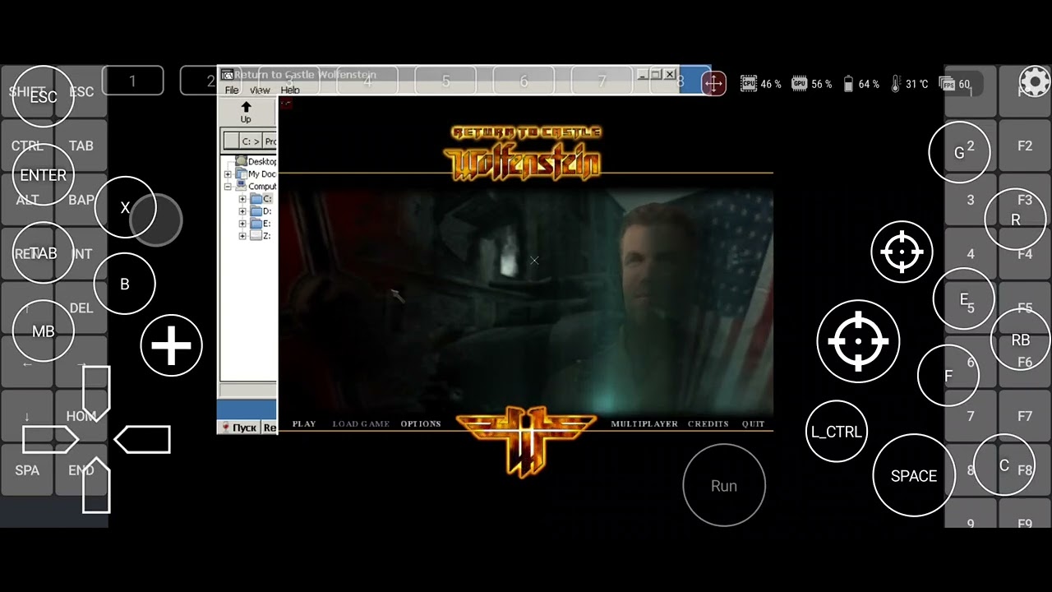Tap the SPA keyboard key

point(27,470)
